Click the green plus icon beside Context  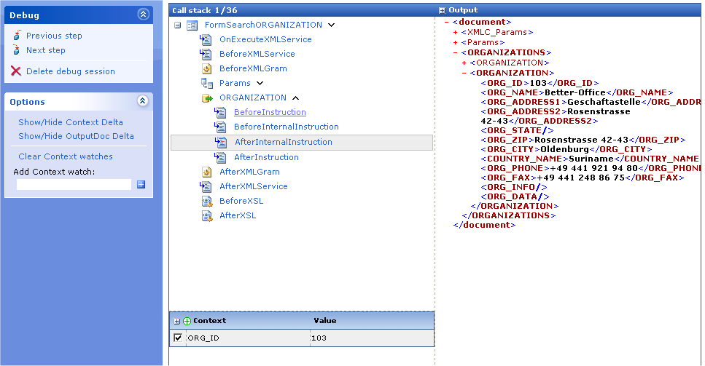tap(187, 321)
